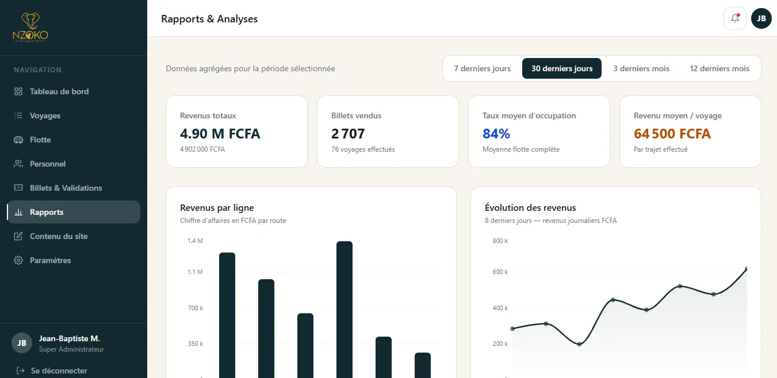Click the tallest bar in Revenus par ligne

click(345, 310)
